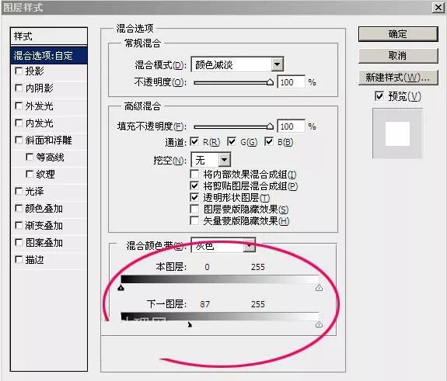This screenshot has height=381, width=447.
Task: Enable the 外发光 checkbox
Action: (x=19, y=106)
